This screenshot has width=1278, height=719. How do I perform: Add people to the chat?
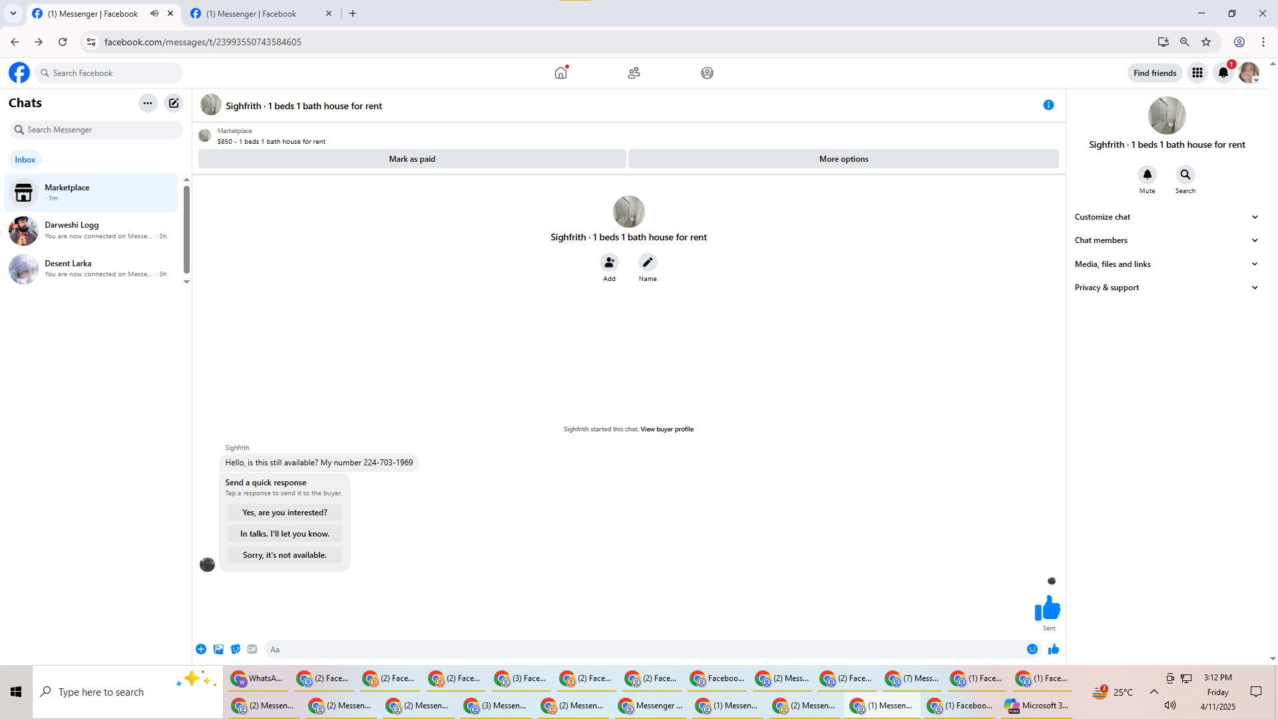[609, 262]
